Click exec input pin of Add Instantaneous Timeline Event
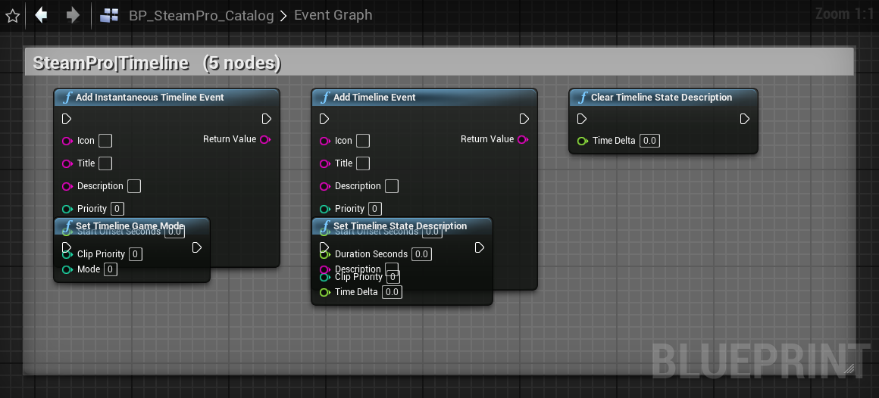 (x=67, y=119)
